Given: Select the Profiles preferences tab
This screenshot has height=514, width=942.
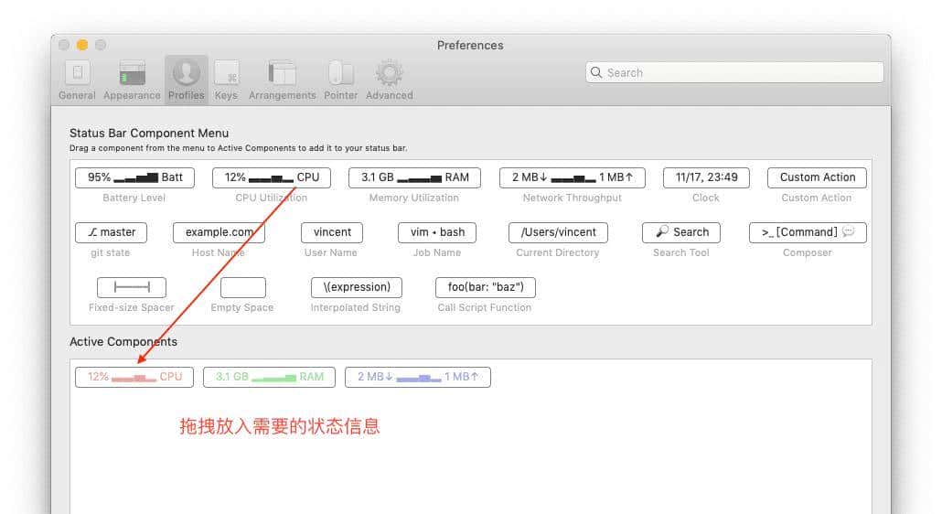Looking at the screenshot, I should 187,80.
